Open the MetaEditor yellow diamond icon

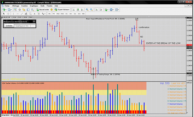(x=52, y=10)
